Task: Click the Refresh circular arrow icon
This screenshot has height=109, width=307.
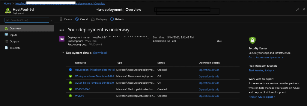Action: pos(112,19)
